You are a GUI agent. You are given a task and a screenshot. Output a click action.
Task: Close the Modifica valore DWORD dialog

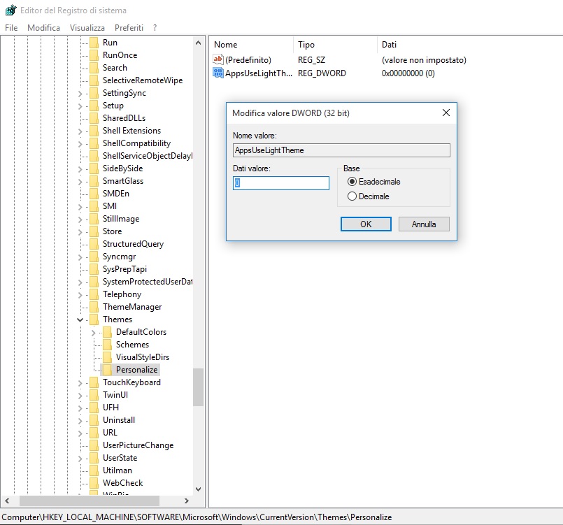[x=446, y=113]
